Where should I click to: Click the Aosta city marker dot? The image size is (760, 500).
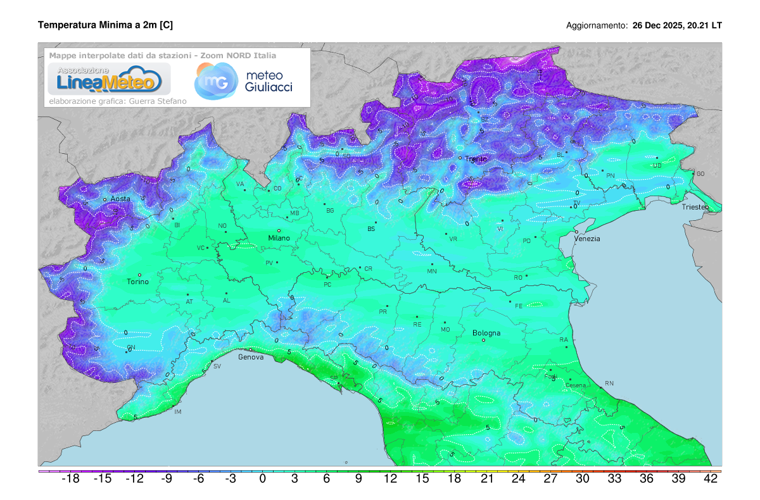pos(105,200)
